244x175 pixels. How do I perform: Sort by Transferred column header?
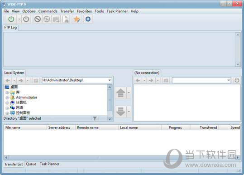click(x=205, y=127)
